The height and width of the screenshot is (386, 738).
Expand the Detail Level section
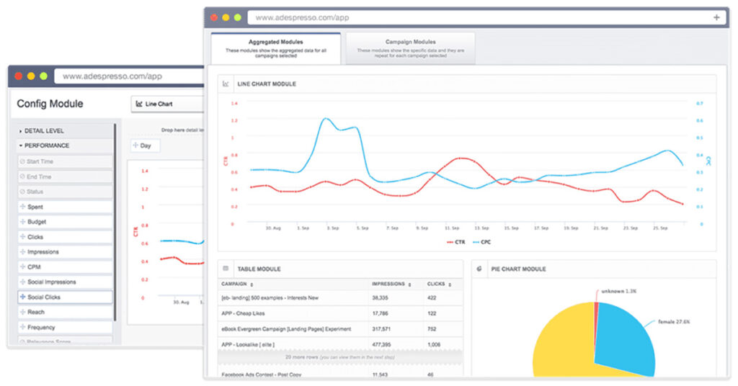tap(43, 131)
